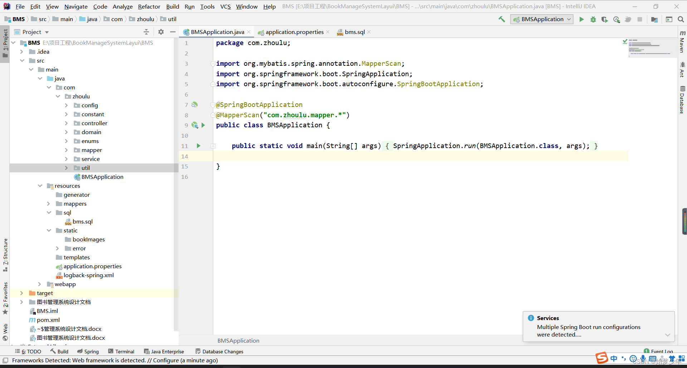The width and height of the screenshot is (687, 368).
Task: Open Database tool window on right edge
Action: point(682,100)
